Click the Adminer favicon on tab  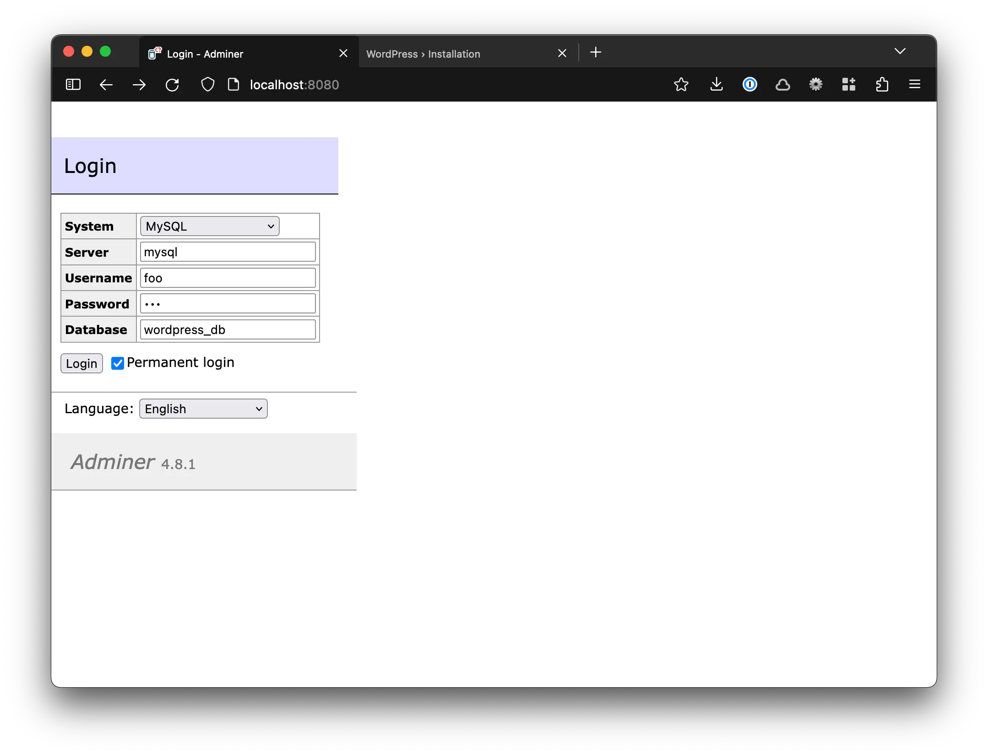click(x=155, y=54)
